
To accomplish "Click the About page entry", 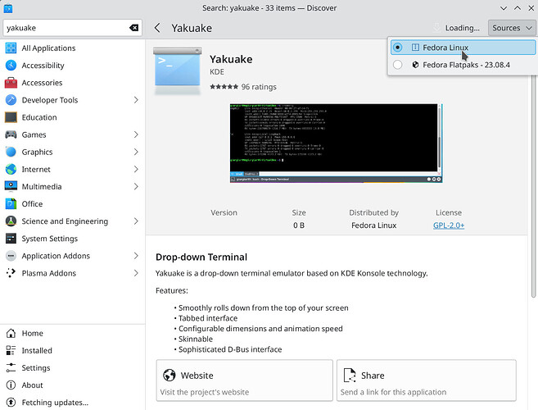I will tap(72, 385).
